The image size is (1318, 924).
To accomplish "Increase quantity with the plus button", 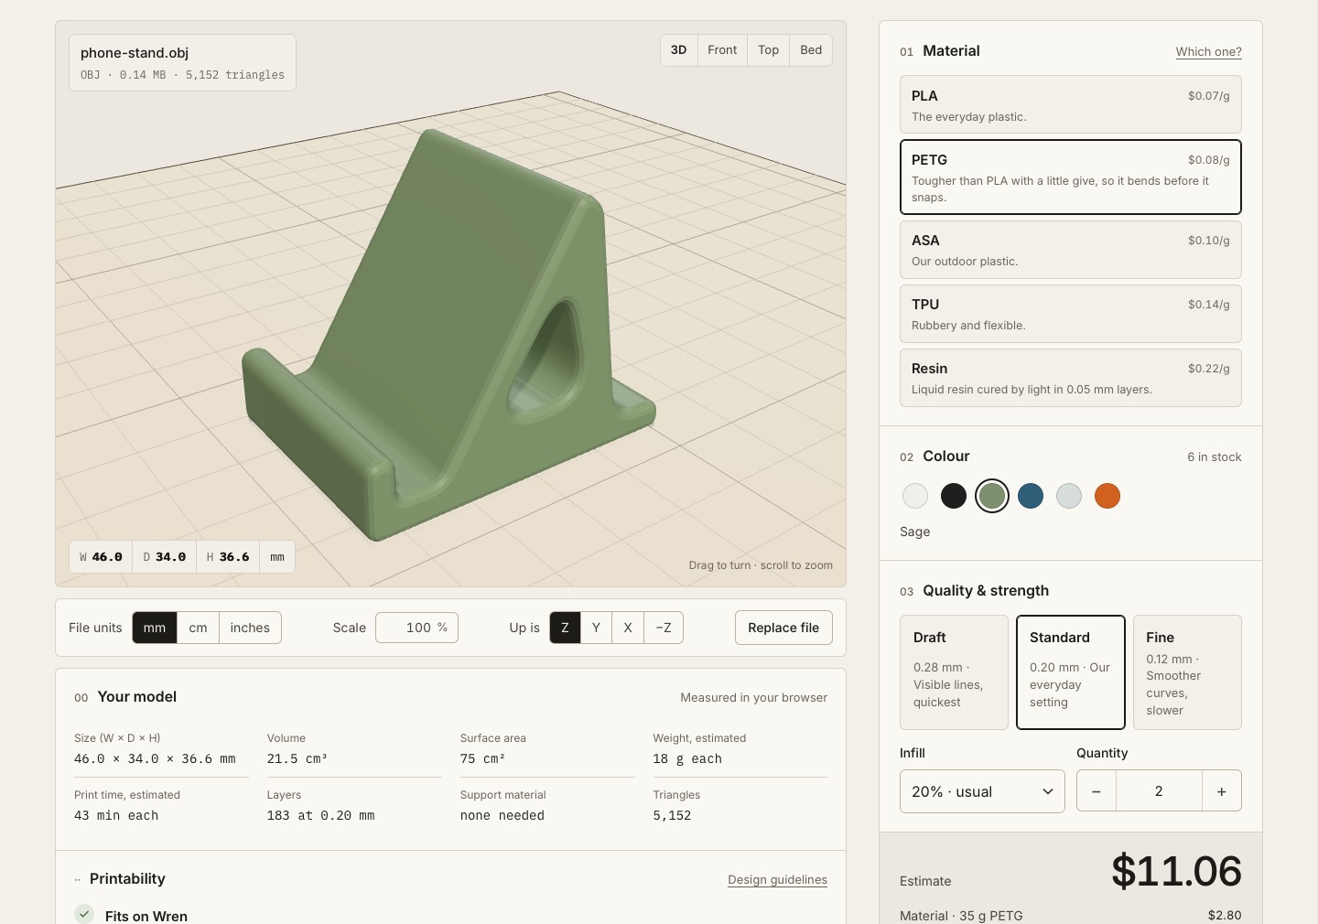I will pyautogui.click(x=1222, y=791).
